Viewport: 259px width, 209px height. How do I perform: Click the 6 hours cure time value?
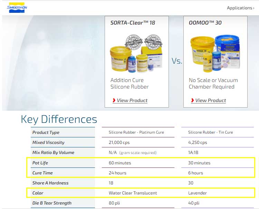tap(195, 173)
